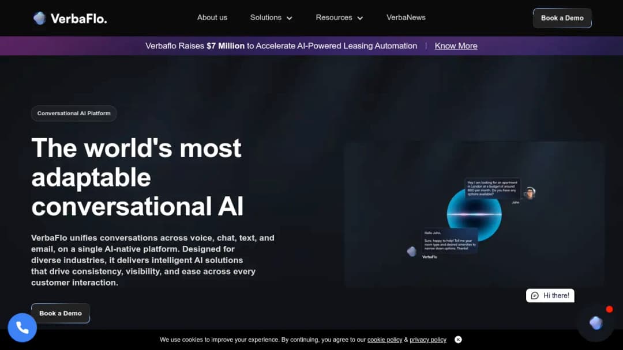The width and height of the screenshot is (623, 350).
Task: Follow the Know More link in banner
Action: pos(456,46)
